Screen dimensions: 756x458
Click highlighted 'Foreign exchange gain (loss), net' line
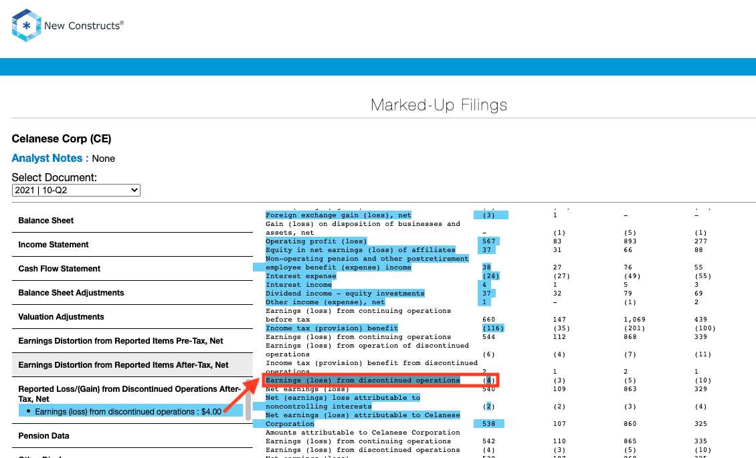[339, 215]
